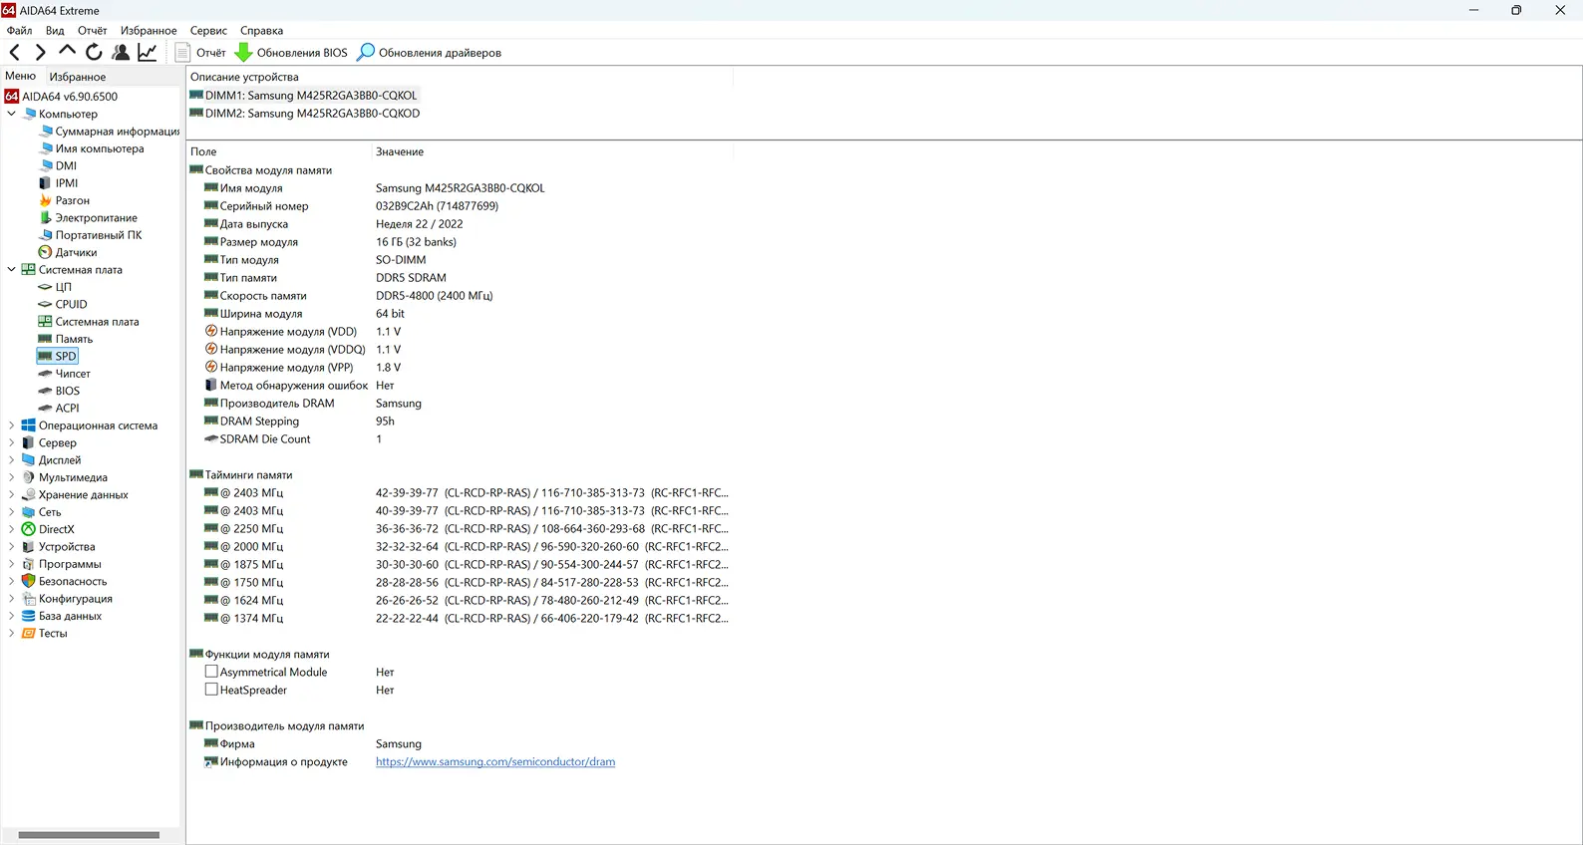The height and width of the screenshot is (845, 1583).
Task: Select Датчики in the tree
Action: coord(76,253)
